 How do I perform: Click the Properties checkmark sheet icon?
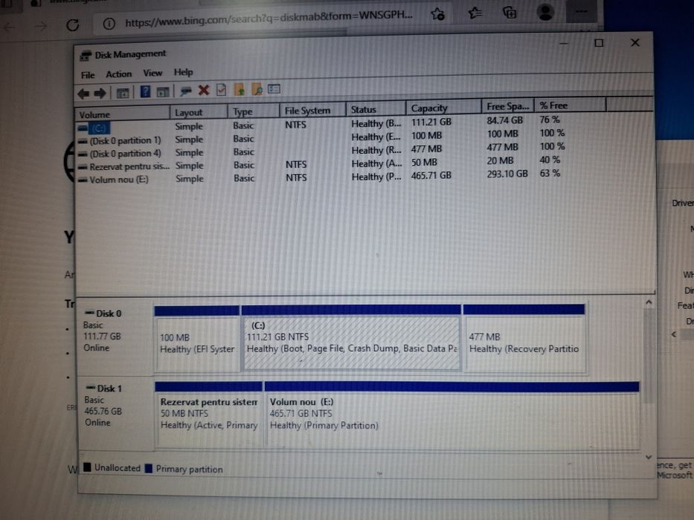(x=222, y=90)
